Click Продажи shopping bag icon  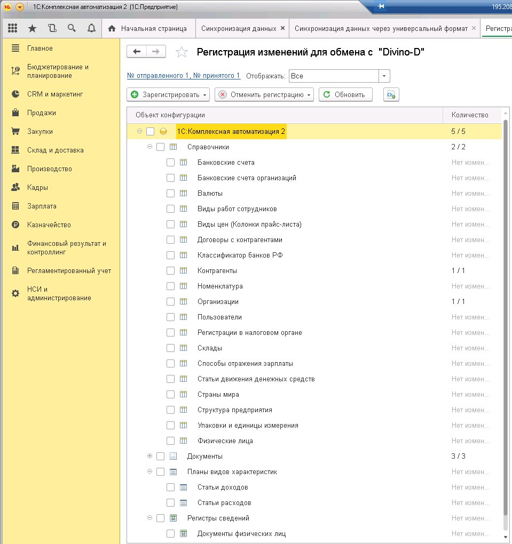15,113
